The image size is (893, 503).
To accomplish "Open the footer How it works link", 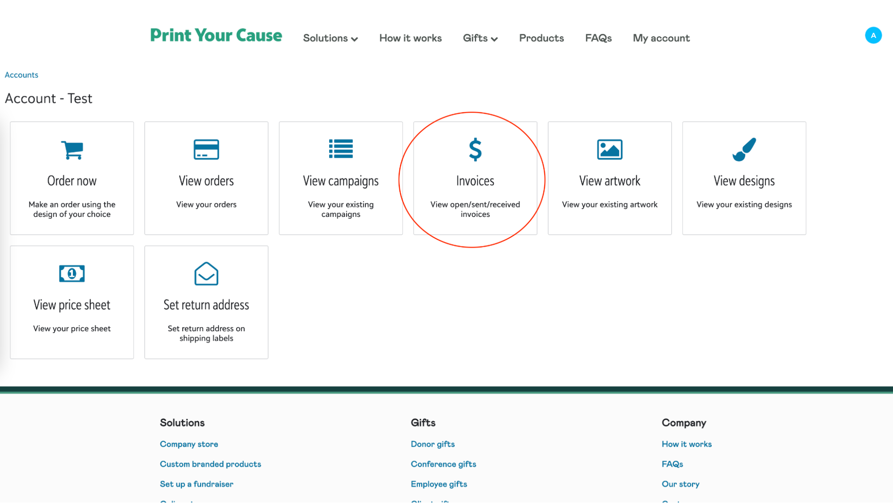I will pyautogui.click(x=687, y=444).
